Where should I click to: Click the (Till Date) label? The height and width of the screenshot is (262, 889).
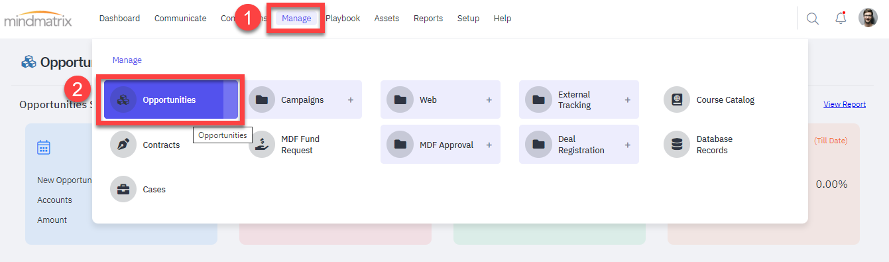(831, 141)
